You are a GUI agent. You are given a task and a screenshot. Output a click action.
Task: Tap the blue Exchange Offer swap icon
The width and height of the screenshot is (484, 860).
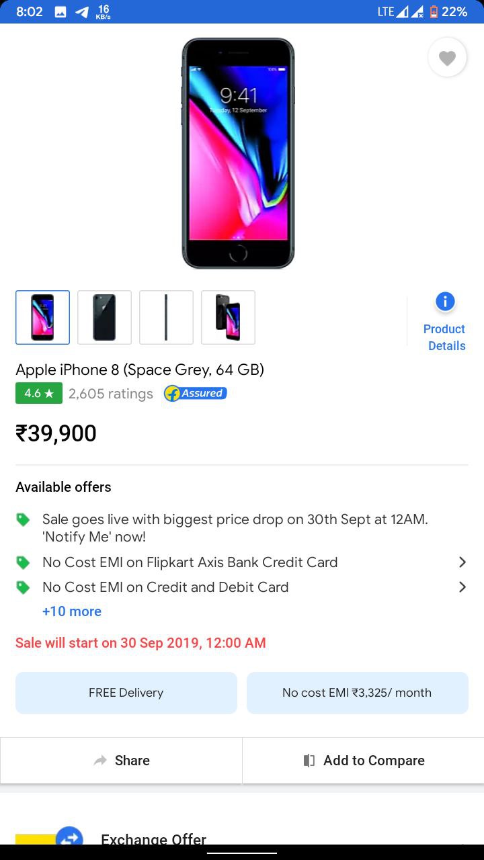tap(69, 838)
